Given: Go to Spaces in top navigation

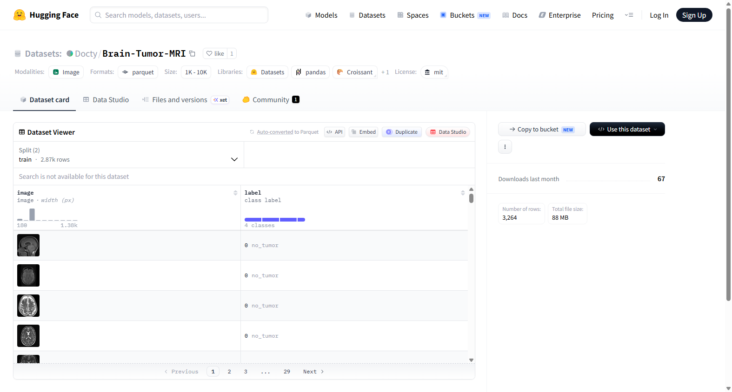Looking at the screenshot, I should coord(413,15).
